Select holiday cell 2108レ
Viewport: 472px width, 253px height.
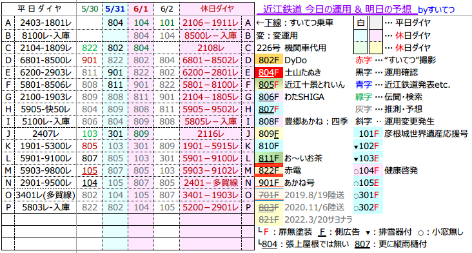211,48
